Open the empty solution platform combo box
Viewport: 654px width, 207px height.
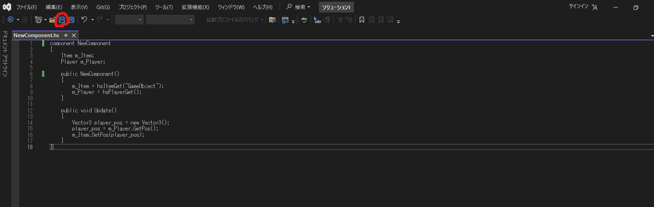170,20
